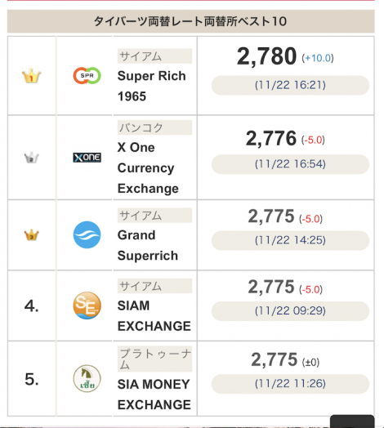Click the 11/22 09:29 timestamp pill

pos(290,311)
